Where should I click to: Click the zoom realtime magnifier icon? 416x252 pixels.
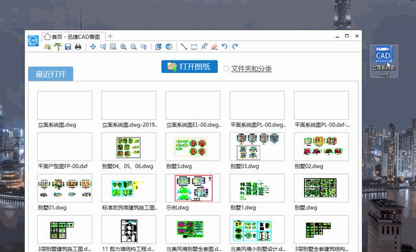tap(103, 47)
